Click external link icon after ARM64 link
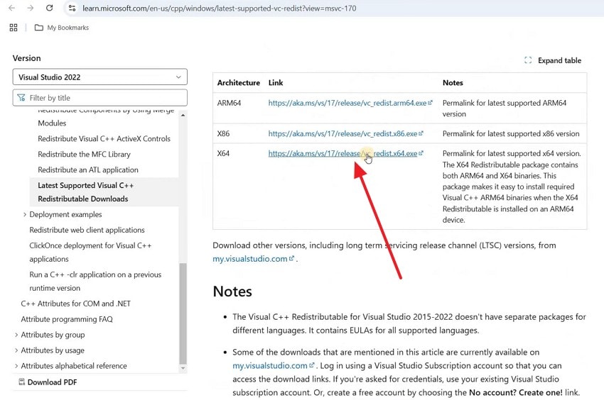The width and height of the screenshot is (604, 400). point(431,103)
